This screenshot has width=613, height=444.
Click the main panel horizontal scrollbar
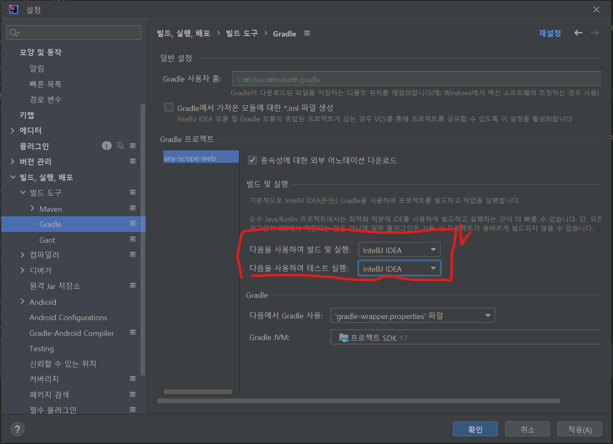359,401
